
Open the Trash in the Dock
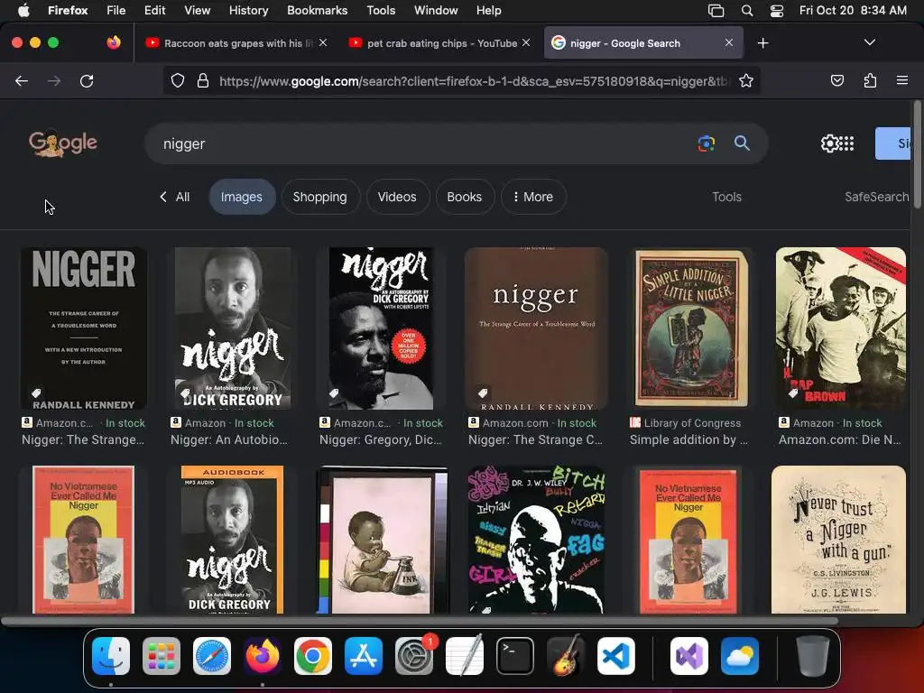tap(813, 656)
